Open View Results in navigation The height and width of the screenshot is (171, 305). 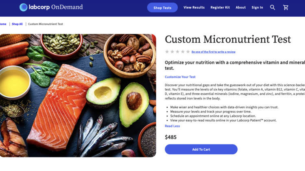[194, 7]
